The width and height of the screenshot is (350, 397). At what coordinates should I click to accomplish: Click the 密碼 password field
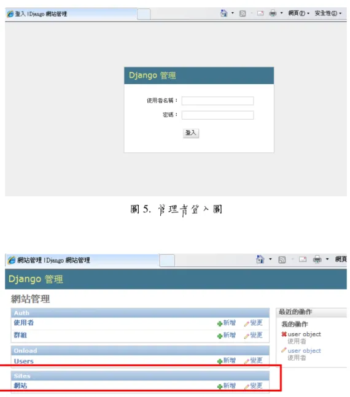pos(217,115)
